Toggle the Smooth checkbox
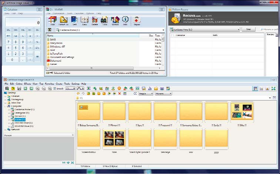The width and height of the screenshot is (280, 174). [55, 89]
